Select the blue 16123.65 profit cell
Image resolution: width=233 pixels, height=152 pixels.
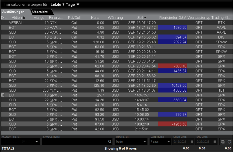click(x=172, y=86)
